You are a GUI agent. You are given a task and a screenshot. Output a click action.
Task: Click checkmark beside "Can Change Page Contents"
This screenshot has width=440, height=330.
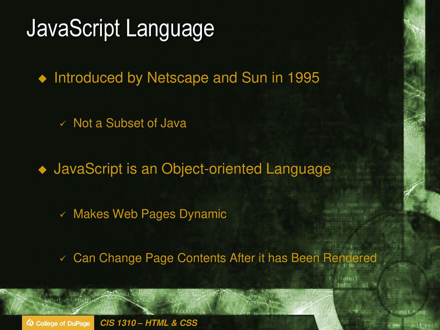click(63, 258)
